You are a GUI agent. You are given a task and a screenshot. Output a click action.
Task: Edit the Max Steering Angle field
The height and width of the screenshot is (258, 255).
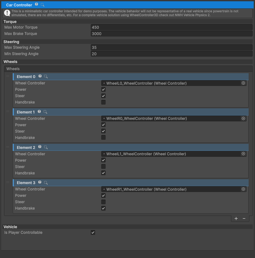tap(172, 47)
